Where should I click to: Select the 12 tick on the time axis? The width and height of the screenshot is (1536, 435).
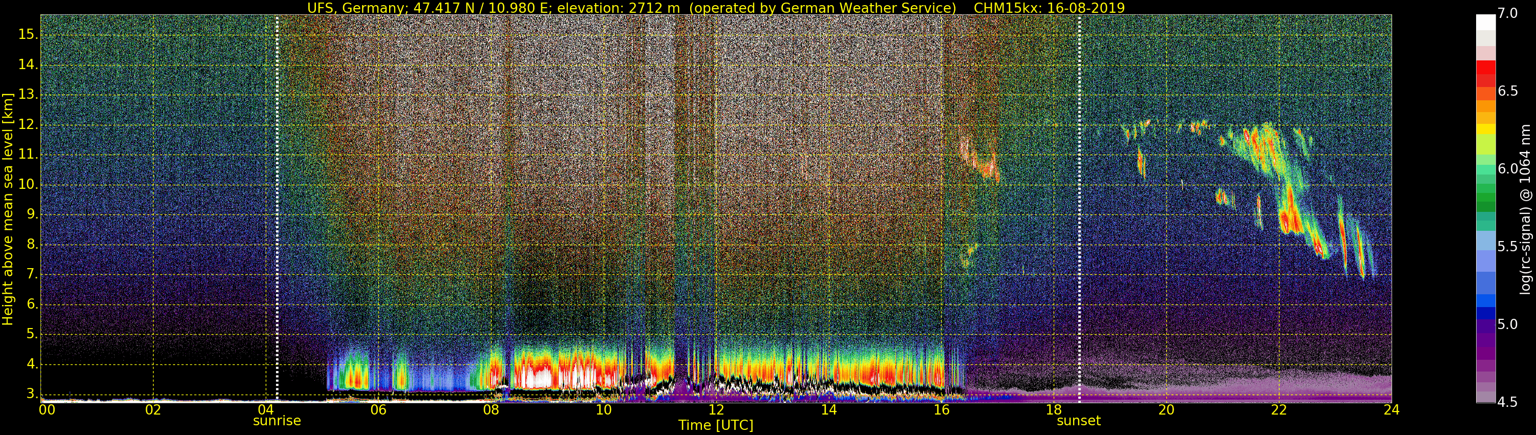coord(716,410)
